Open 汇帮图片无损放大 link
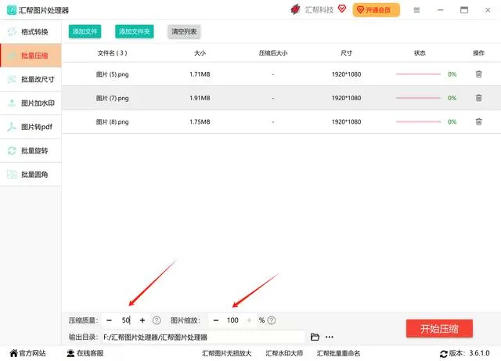Screen dimensions: 501x361 click(227, 353)
